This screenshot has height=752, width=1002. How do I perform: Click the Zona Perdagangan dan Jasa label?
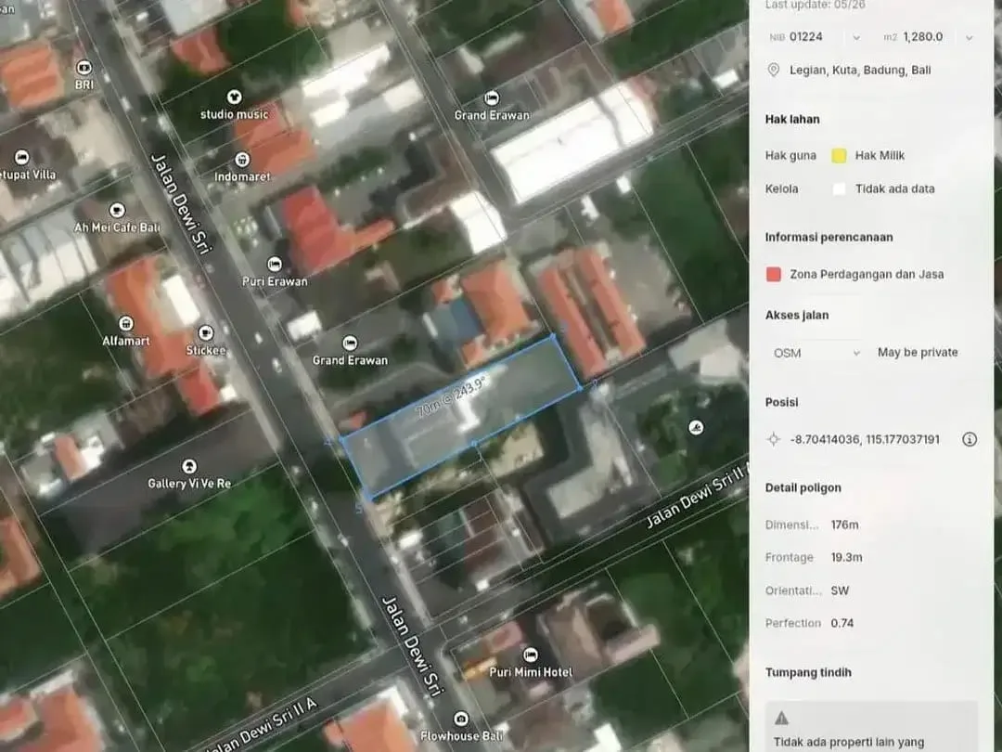(x=867, y=274)
